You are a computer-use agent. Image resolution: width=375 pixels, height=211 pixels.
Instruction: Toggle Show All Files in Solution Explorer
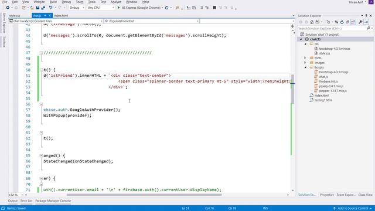point(353,22)
